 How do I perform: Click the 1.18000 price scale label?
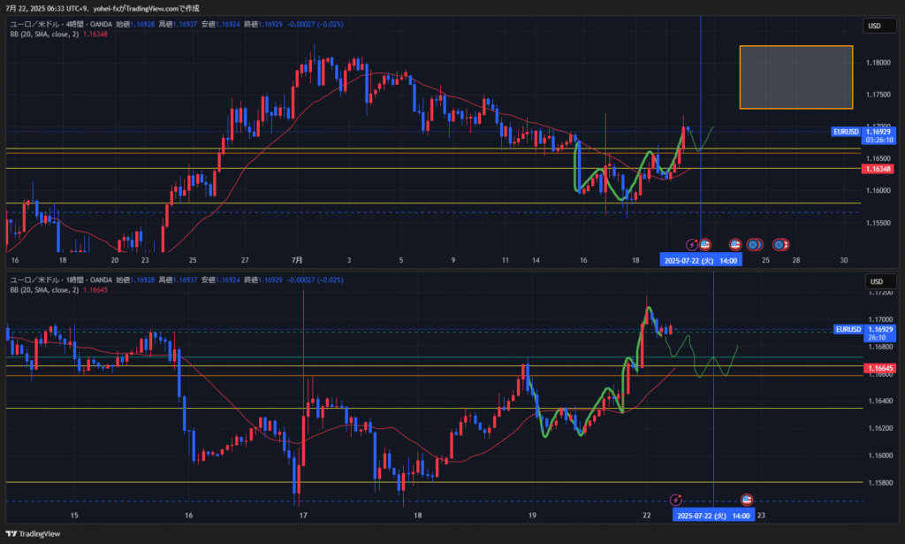coord(878,63)
